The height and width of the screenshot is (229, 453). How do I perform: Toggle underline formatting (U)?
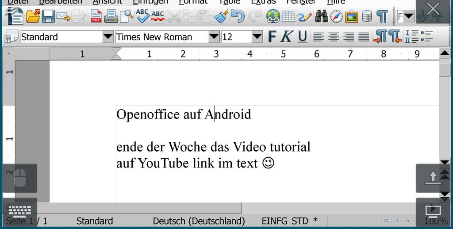point(302,37)
